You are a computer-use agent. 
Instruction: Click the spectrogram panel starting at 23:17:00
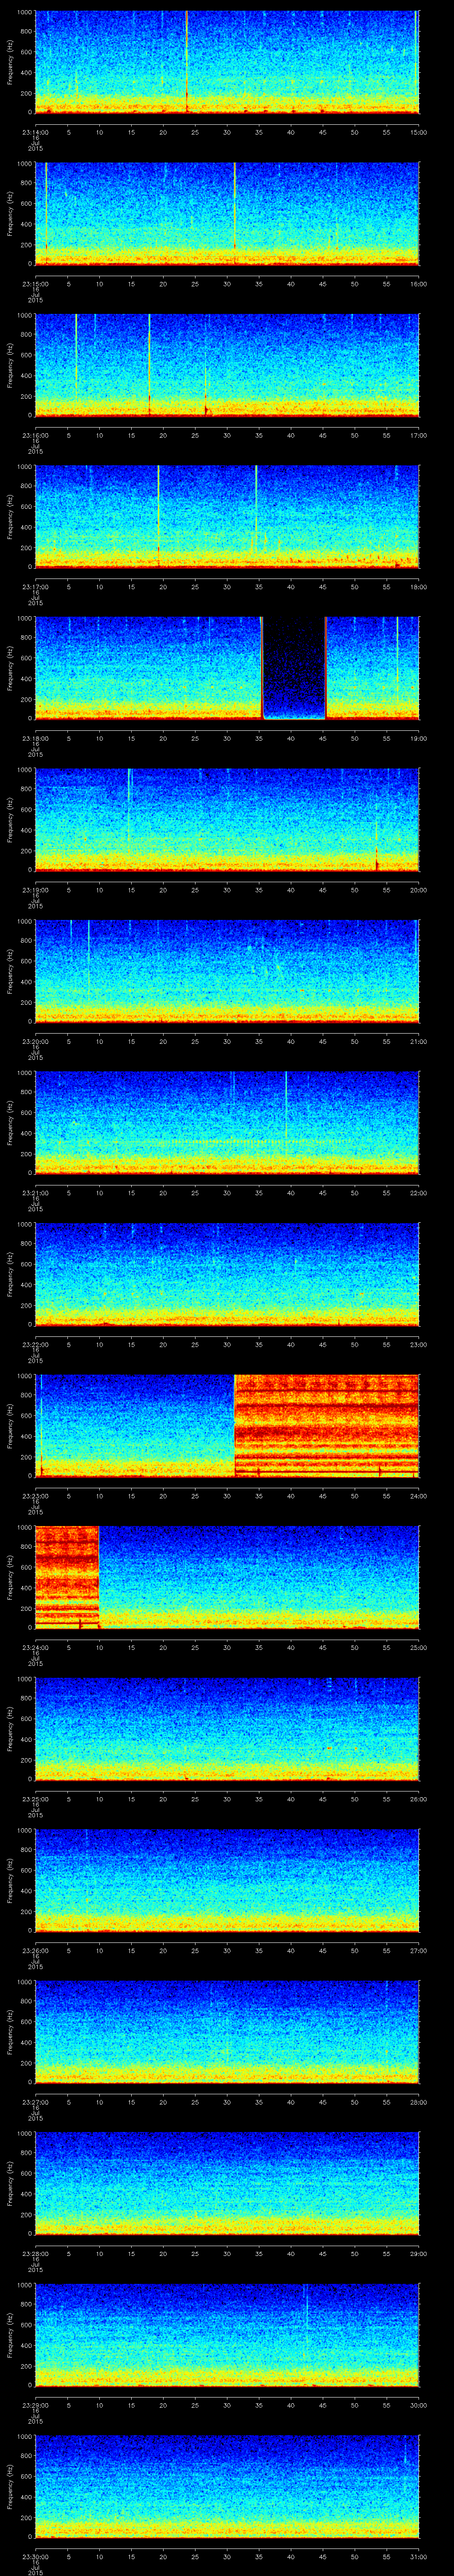click(227, 516)
